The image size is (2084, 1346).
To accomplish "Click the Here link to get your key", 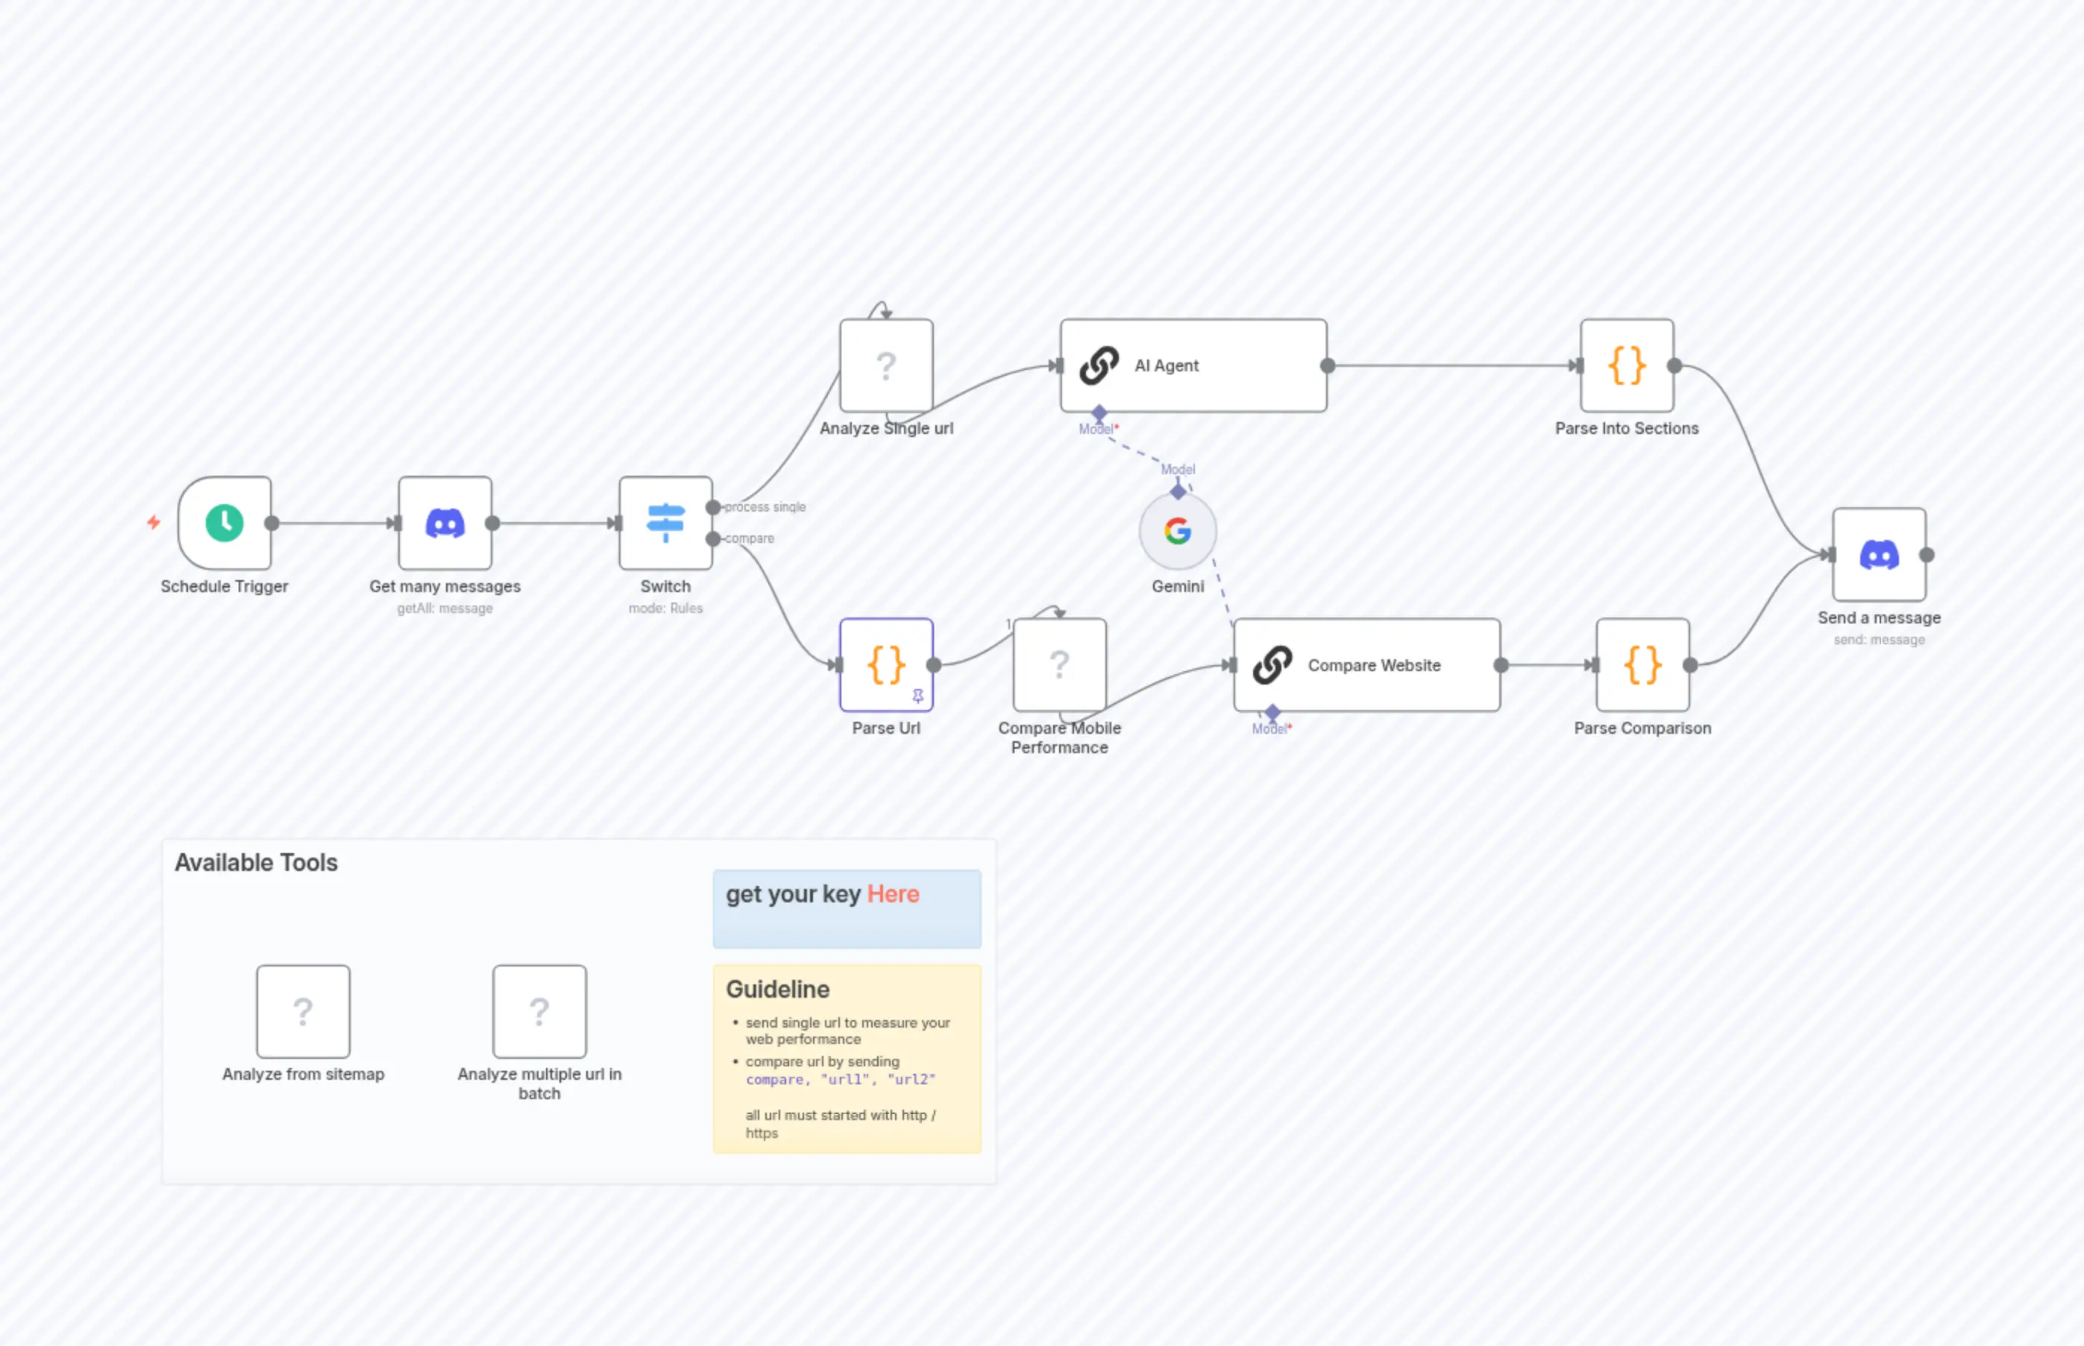I will pos(891,894).
